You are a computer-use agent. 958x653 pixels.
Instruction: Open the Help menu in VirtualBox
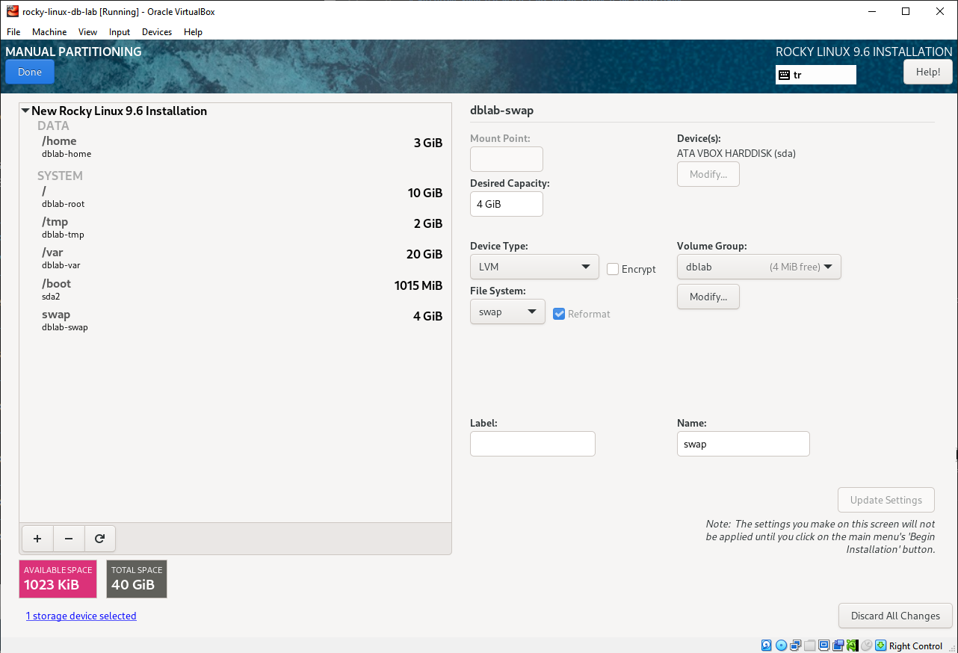pos(193,32)
